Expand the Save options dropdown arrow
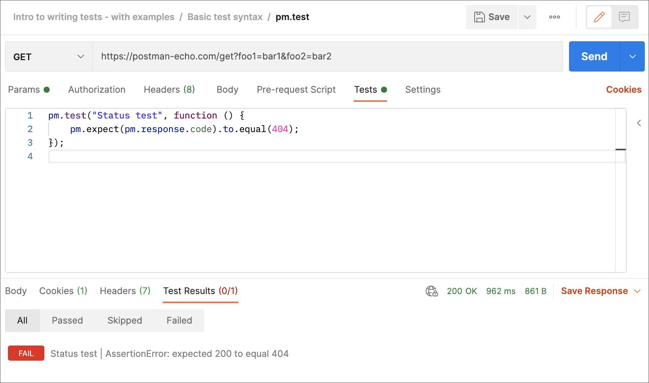This screenshot has width=649, height=383. click(527, 17)
